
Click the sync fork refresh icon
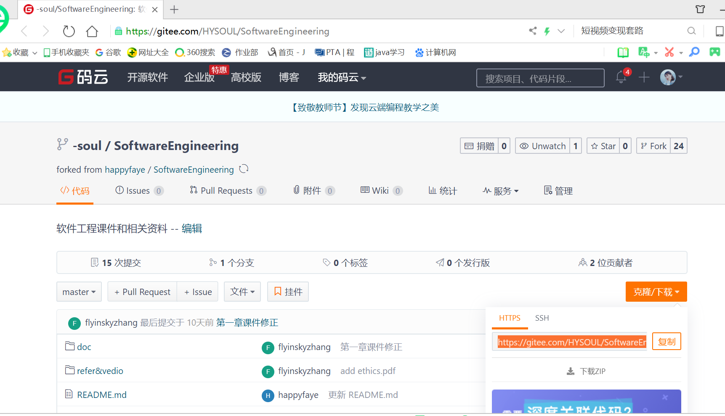(x=244, y=169)
